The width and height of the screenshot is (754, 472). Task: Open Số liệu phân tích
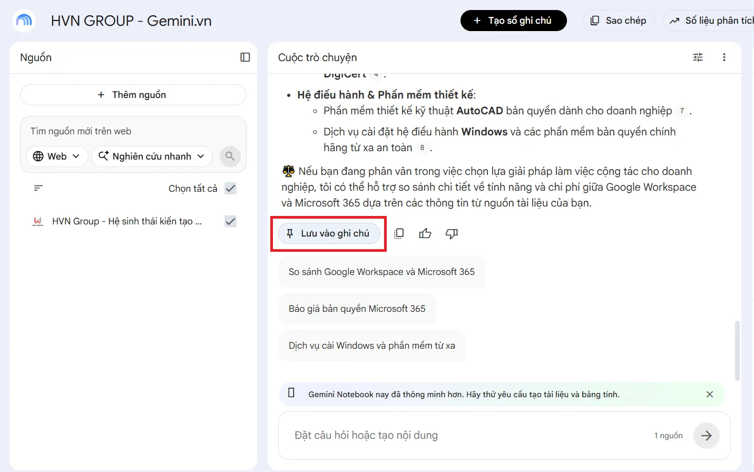coord(710,21)
